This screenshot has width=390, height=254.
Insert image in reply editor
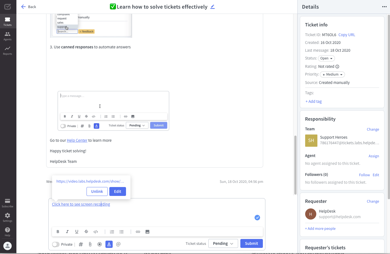tap(147, 232)
